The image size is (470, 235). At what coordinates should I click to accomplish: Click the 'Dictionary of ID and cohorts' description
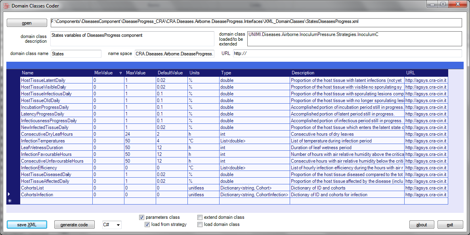coord(347,188)
